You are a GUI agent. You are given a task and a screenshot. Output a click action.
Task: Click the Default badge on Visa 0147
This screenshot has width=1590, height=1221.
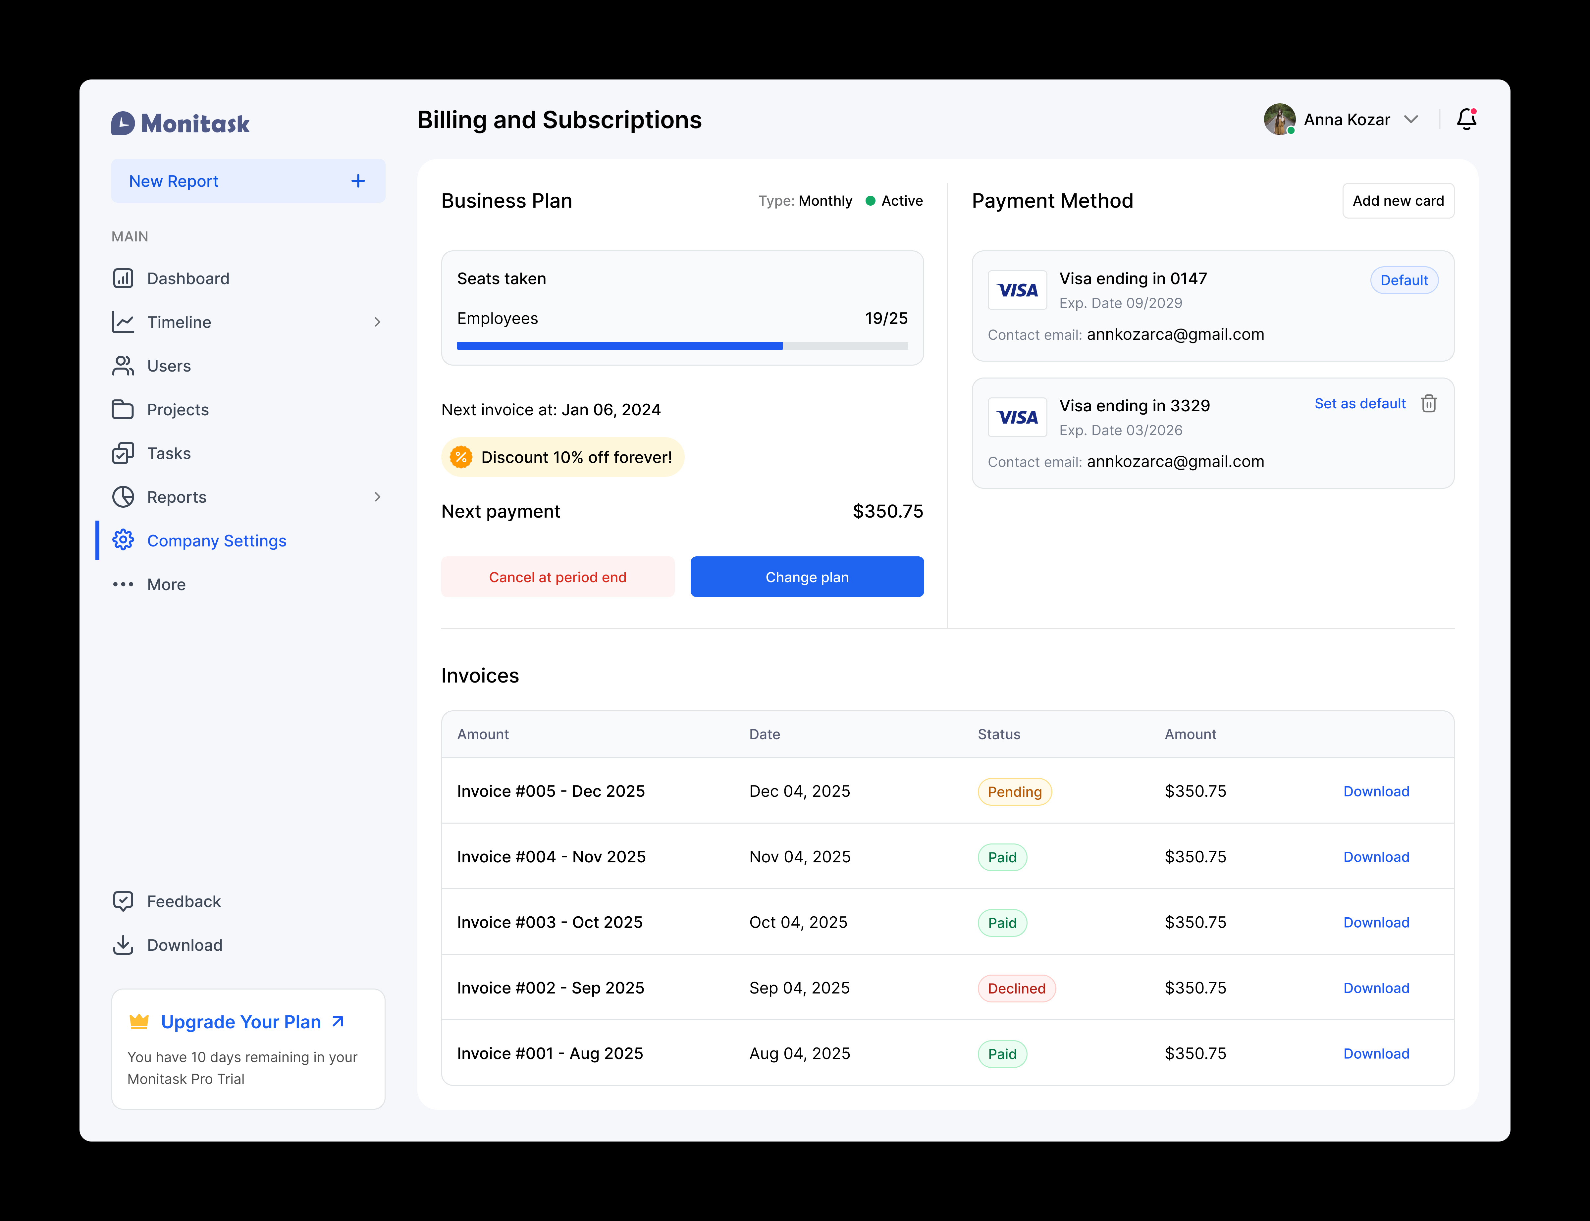(x=1404, y=280)
